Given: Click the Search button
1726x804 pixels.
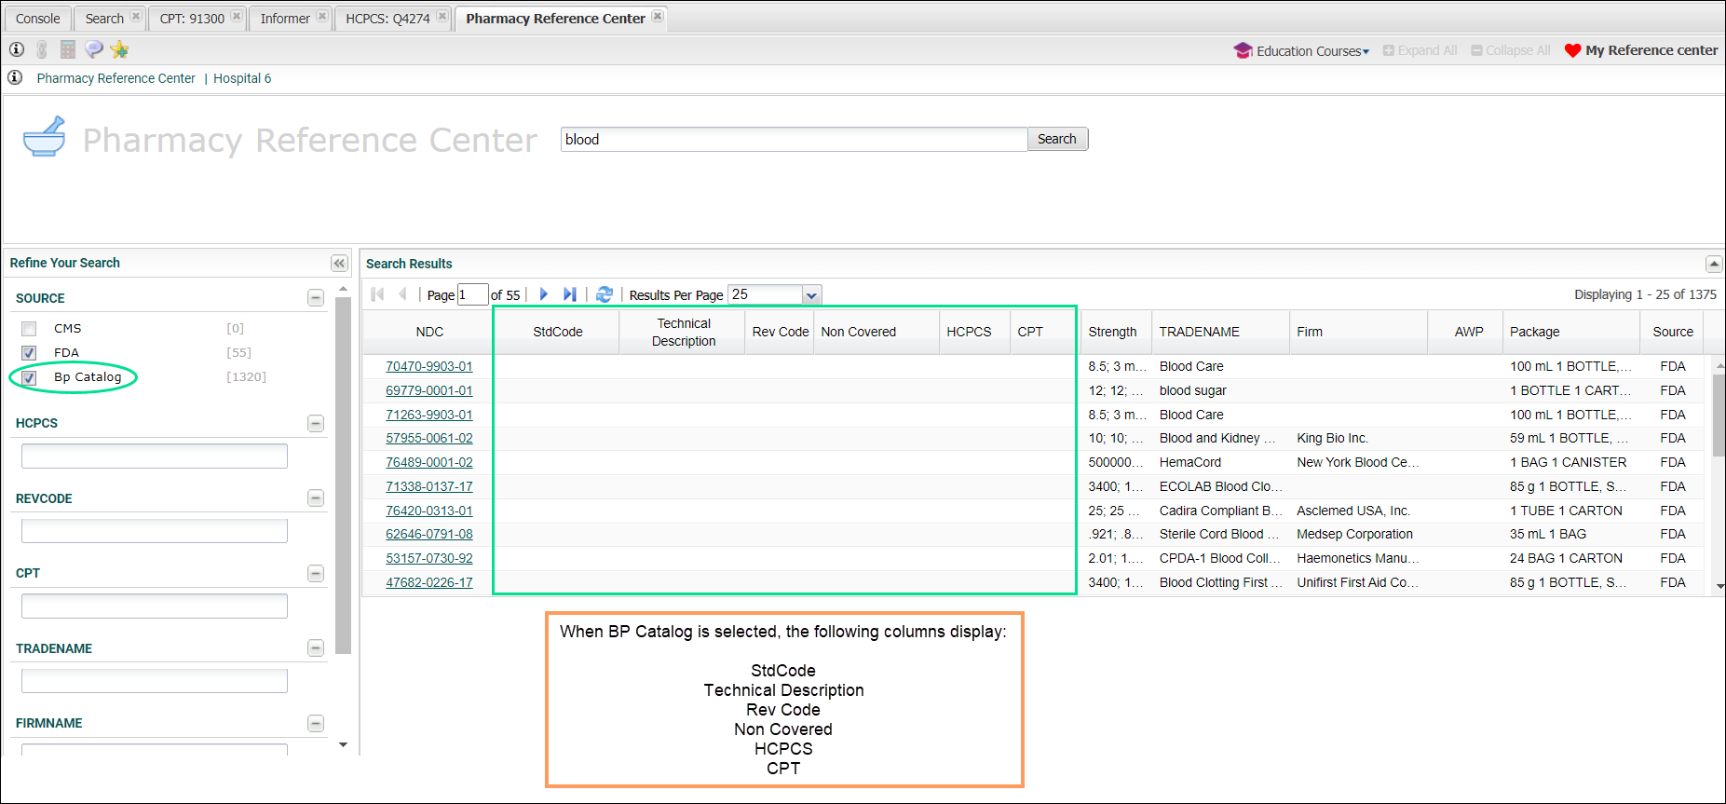Looking at the screenshot, I should 1056,139.
